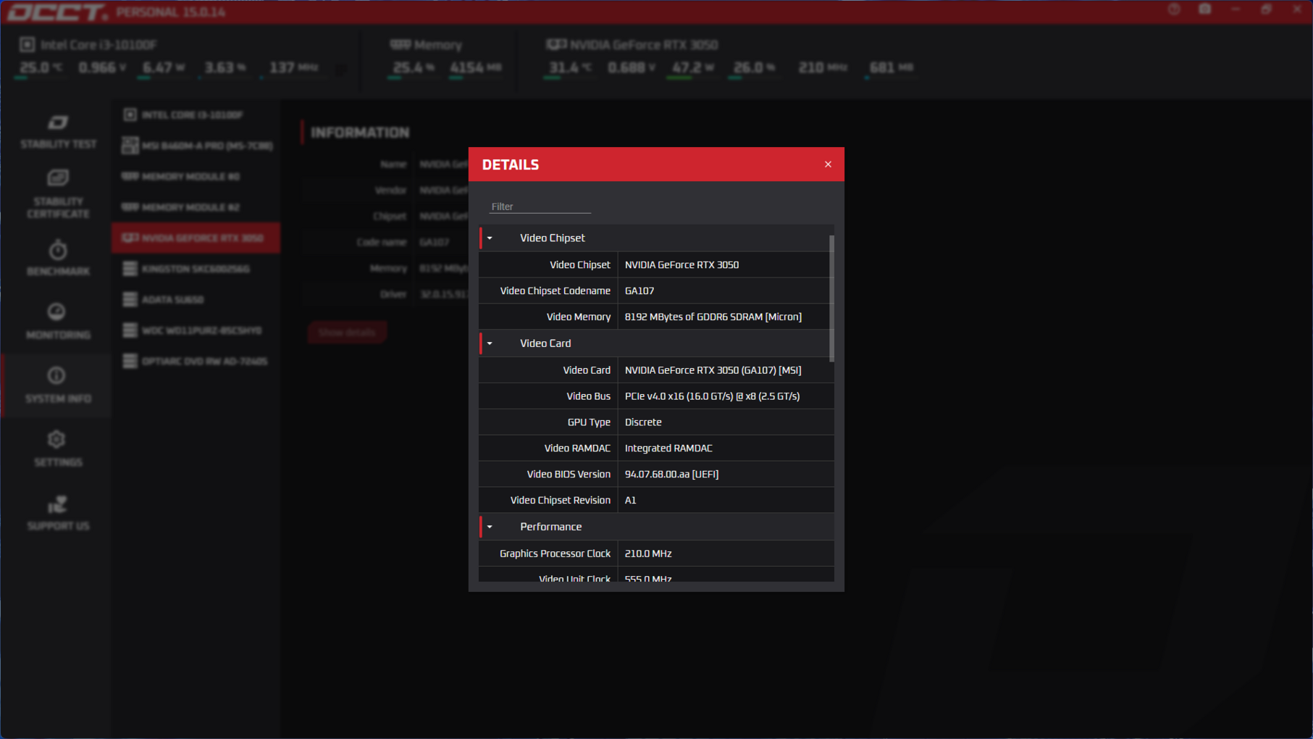The height and width of the screenshot is (739, 1313).
Task: Click the GPU power 47.2 W reading
Action: tap(692, 67)
